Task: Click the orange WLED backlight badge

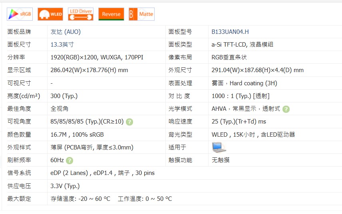Action: 50,14
